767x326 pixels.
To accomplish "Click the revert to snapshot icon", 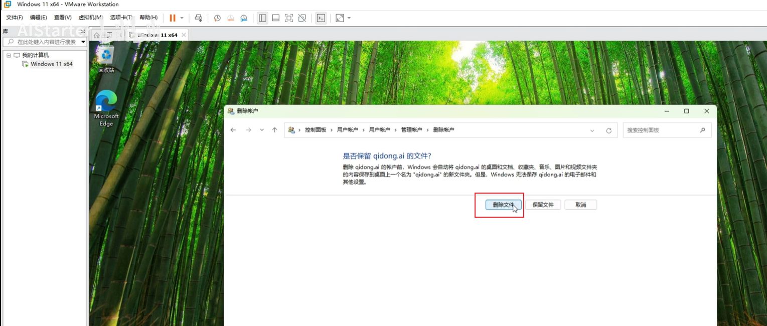I will (230, 18).
